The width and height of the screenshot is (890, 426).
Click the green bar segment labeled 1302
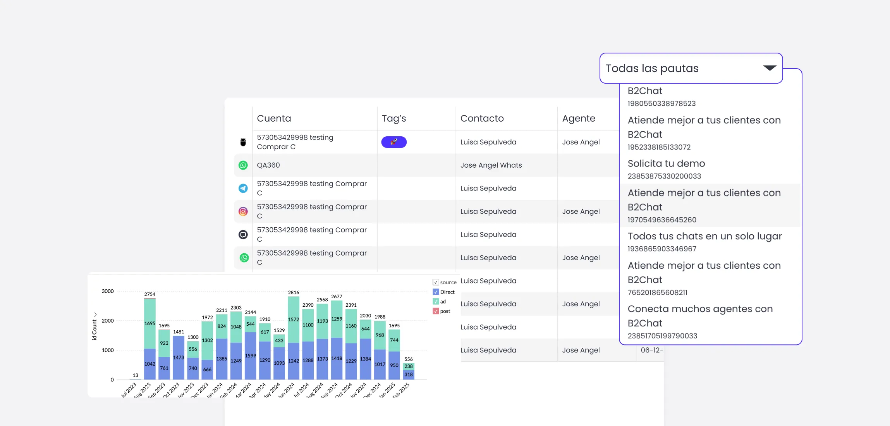click(207, 340)
